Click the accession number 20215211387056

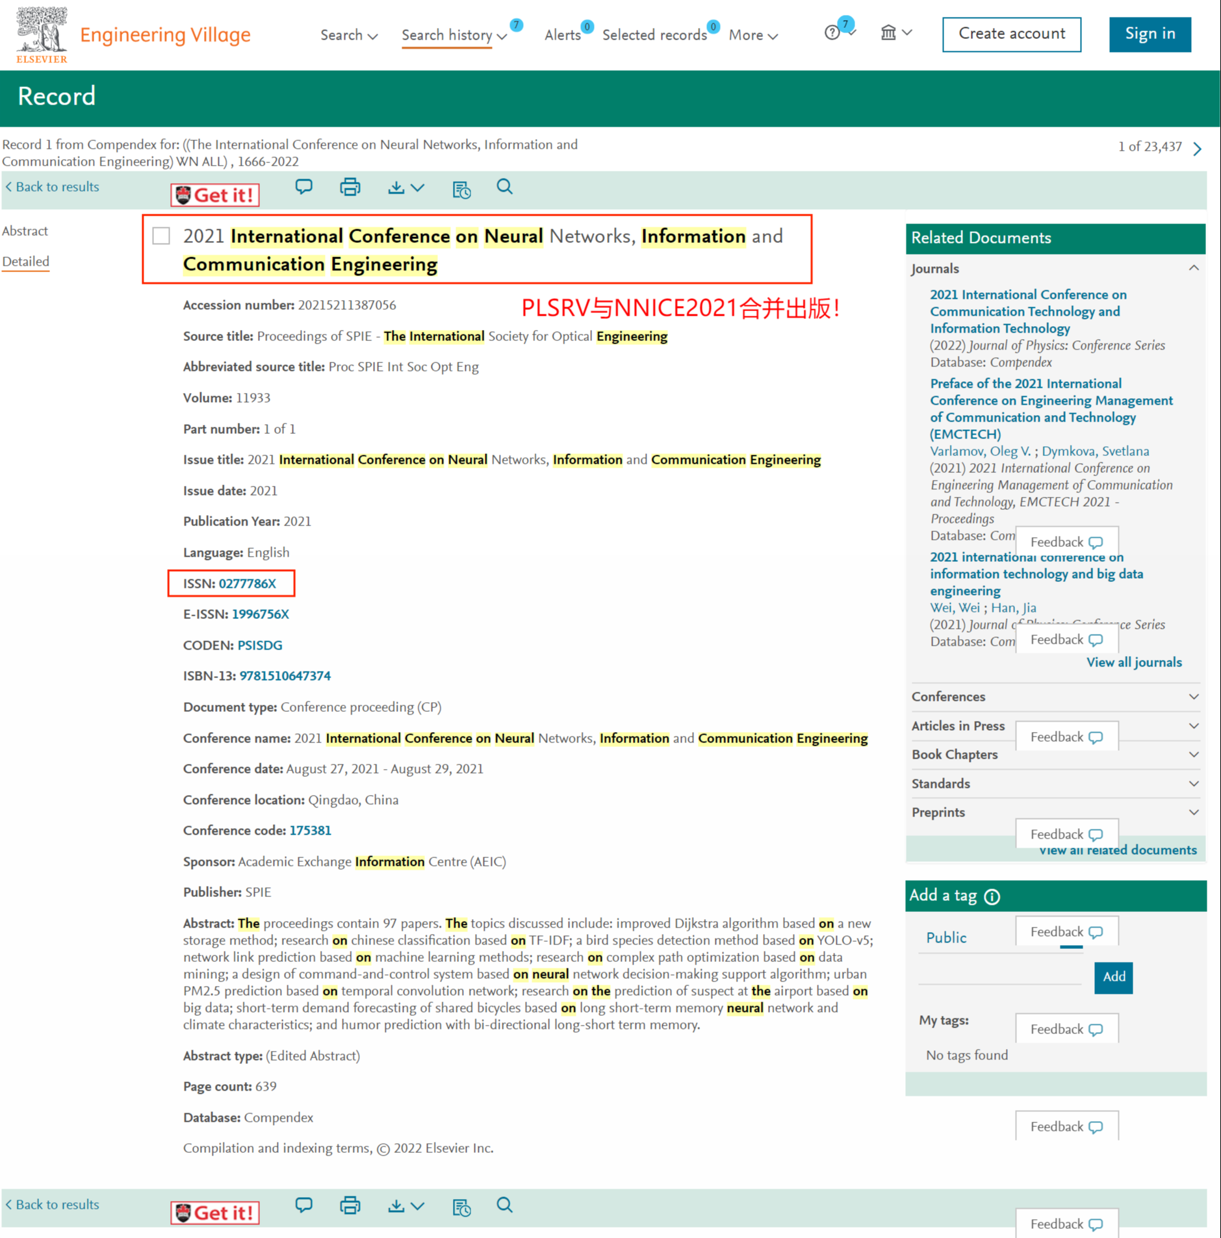pos(347,305)
